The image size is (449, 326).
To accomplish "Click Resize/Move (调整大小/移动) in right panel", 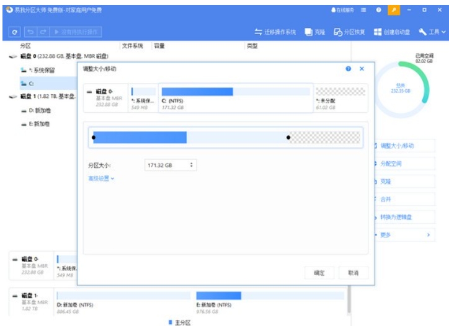I will 405,146.
